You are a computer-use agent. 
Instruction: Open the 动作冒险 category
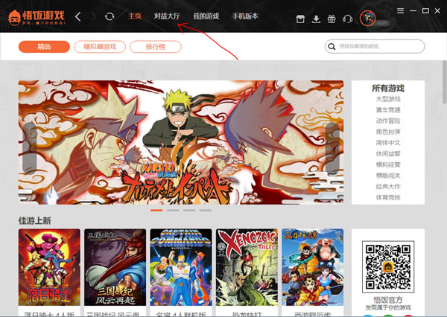point(388,121)
